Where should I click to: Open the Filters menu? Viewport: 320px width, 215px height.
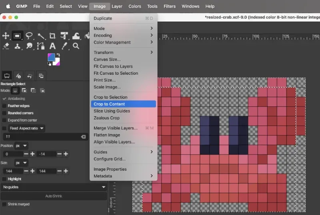(x=169, y=6)
